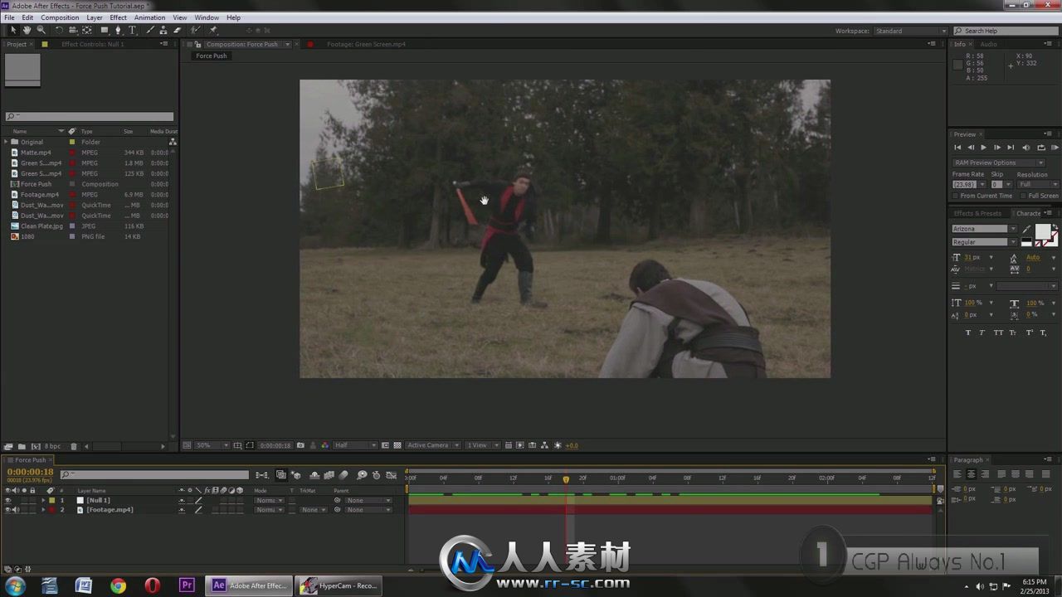Select the Eraser tool
1062x597 pixels.
click(177, 30)
